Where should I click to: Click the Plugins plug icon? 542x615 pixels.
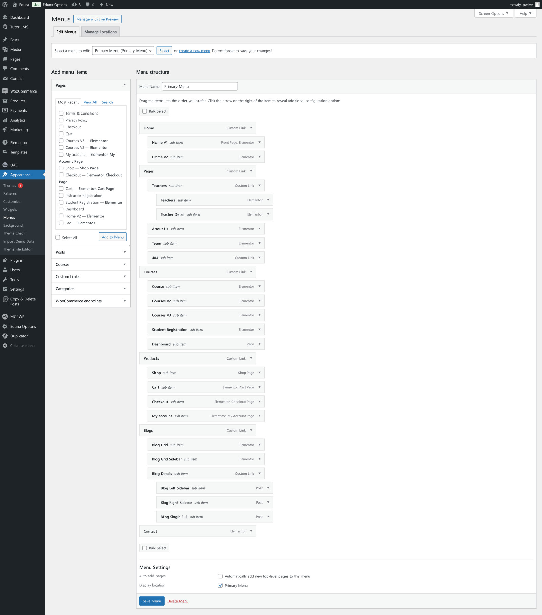(x=5, y=260)
